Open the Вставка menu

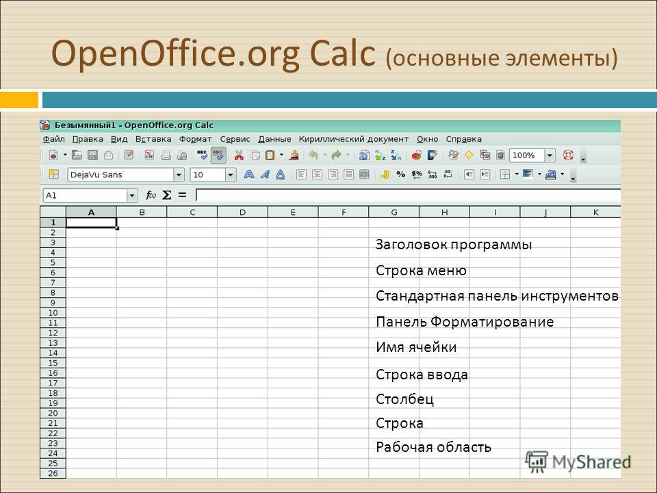pyautogui.click(x=153, y=139)
